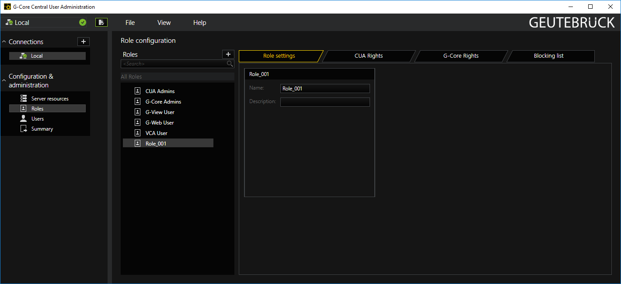This screenshot has width=621, height=284.
Task: Click the Connections section heading
Action: [x=26, y=42]
